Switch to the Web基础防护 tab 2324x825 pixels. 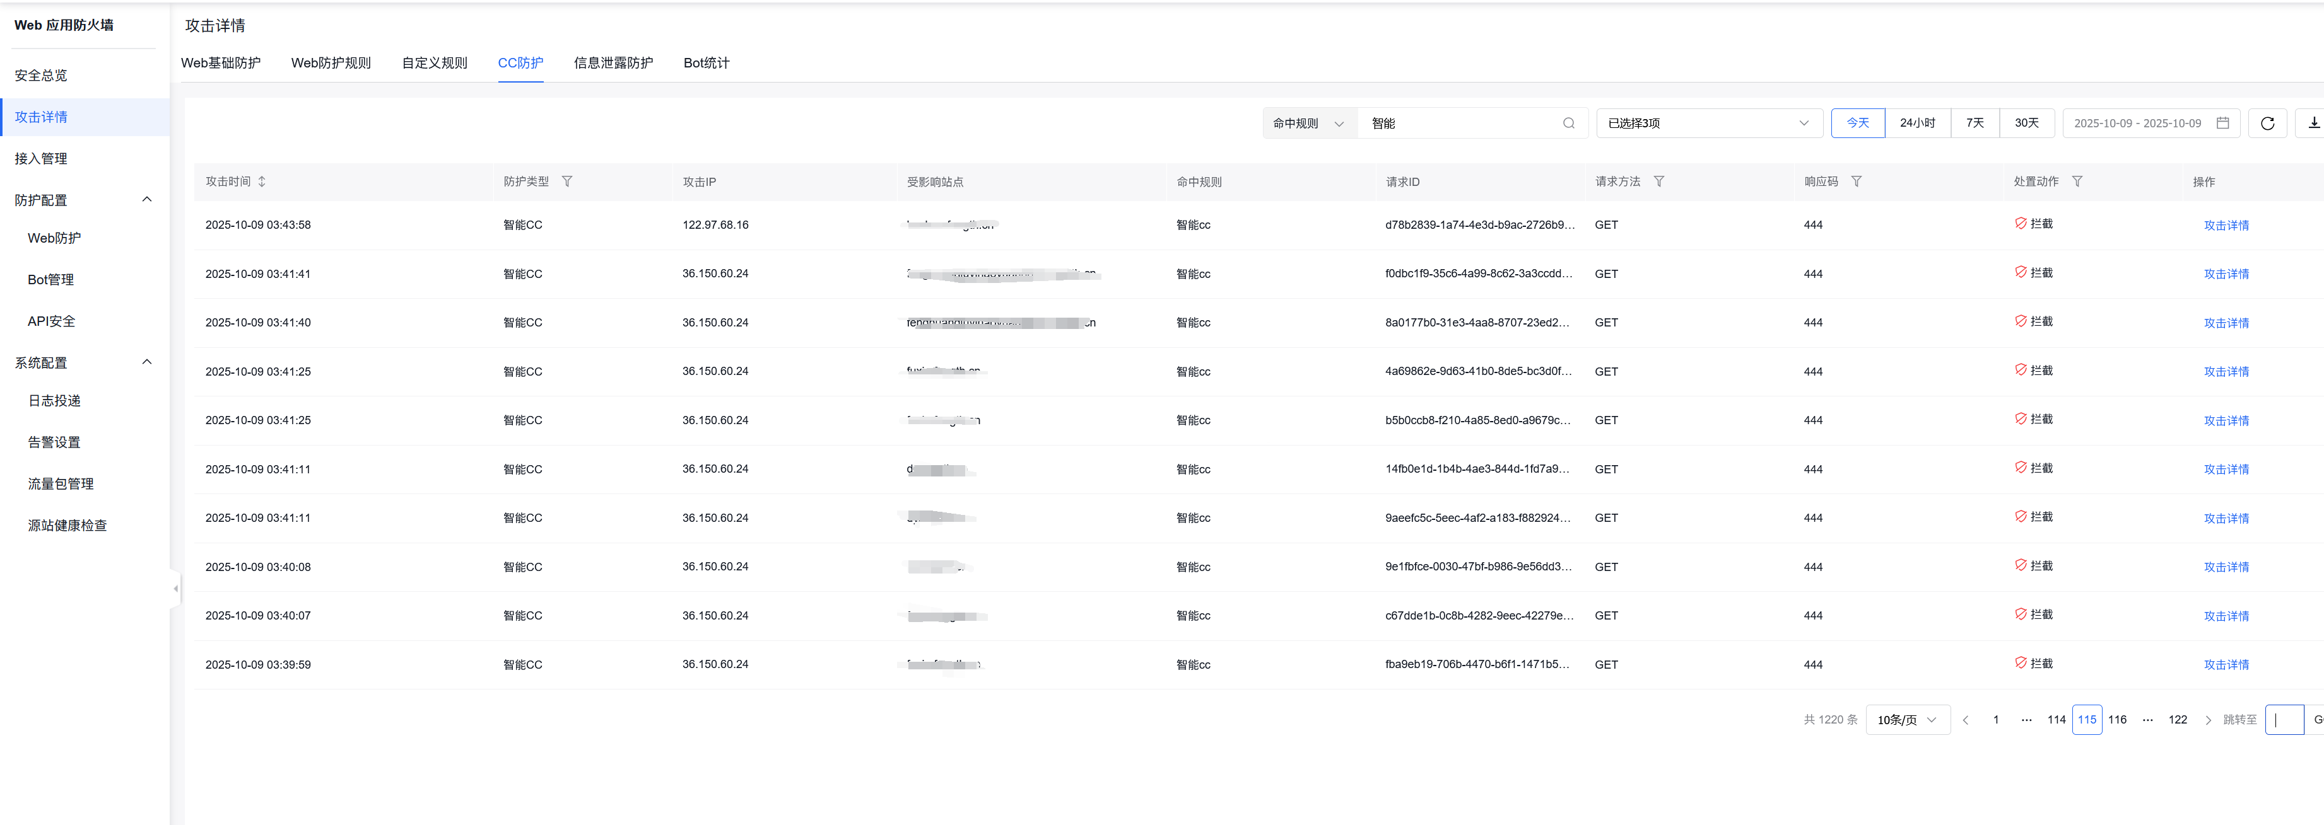pyautogui.click(x=220, y=63)
